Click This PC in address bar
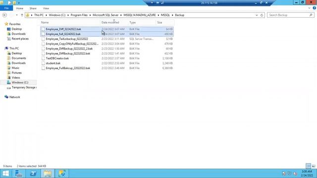Screen dimensions: 317x178 click(39, 15)
